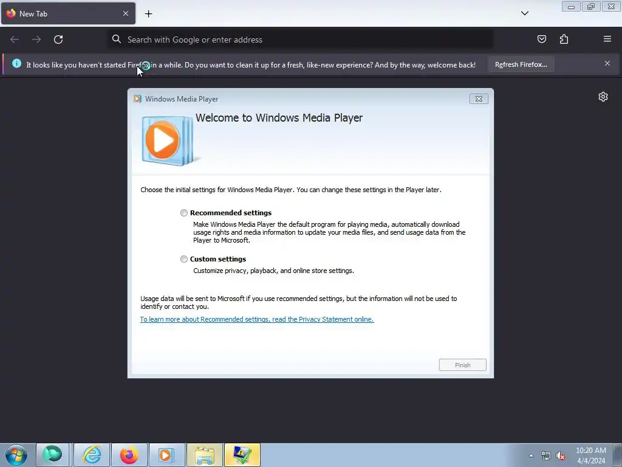Open the Windows Start menu
The height and width of the screenshot is (467, 622).
(16, 455)
